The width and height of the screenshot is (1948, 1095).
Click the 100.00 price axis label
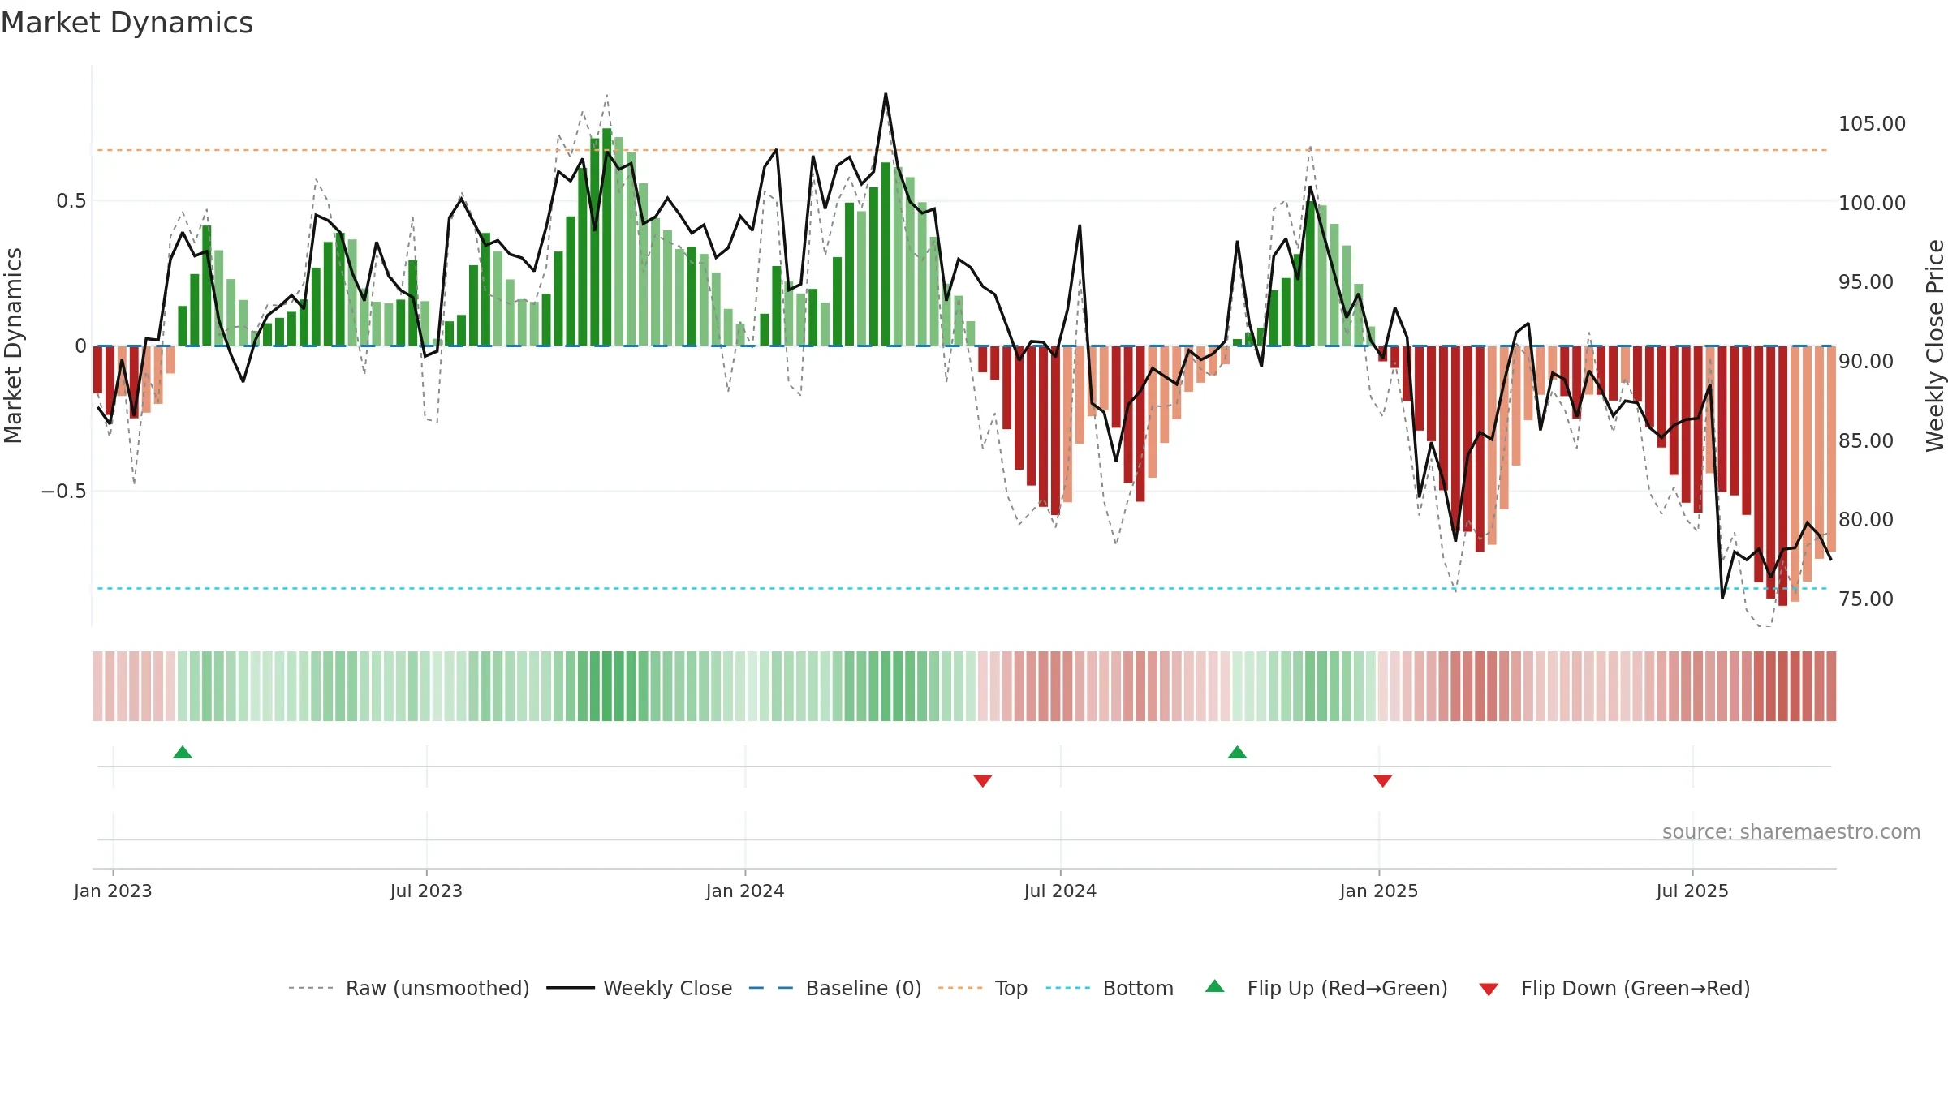[1872, 203]
